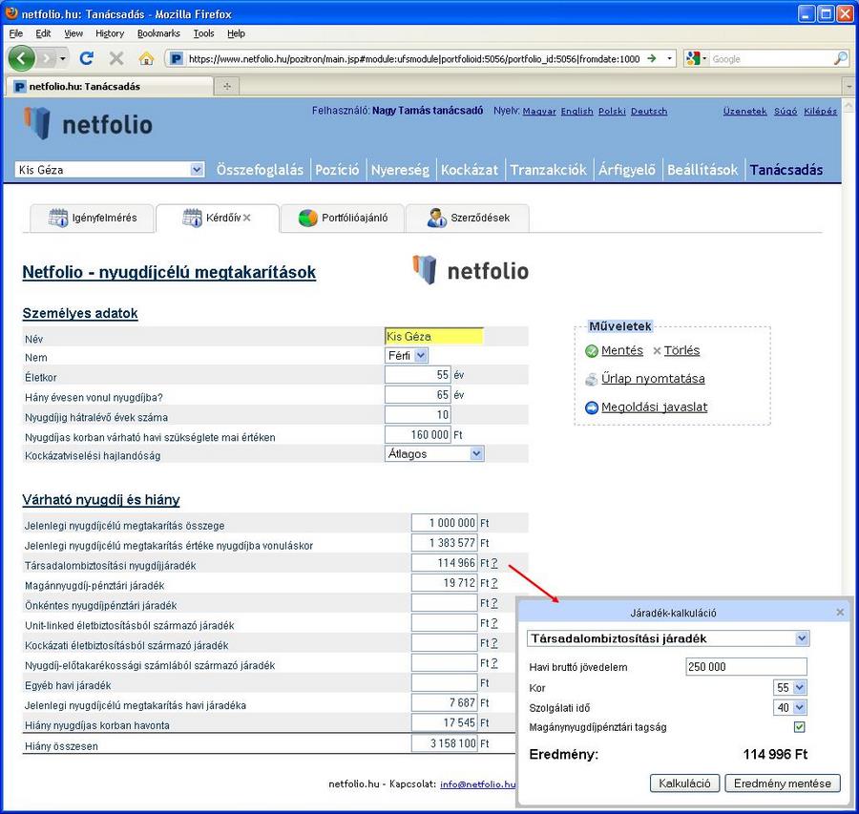Screen dimensions: 859x814
Task: Reload the page with the refresh icon
Action: click(x=87, y=58)
